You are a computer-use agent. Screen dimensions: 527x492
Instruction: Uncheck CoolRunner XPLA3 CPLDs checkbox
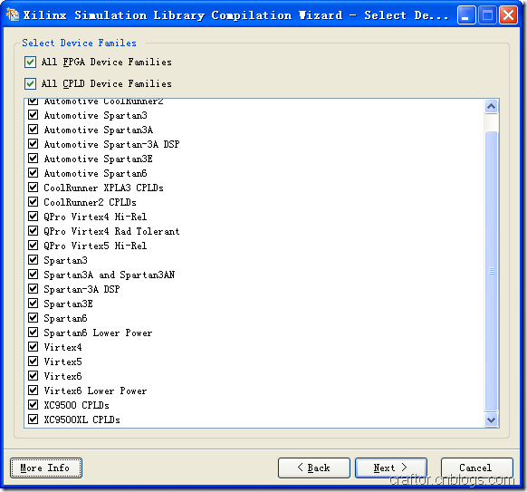click(x=33, y=187)
